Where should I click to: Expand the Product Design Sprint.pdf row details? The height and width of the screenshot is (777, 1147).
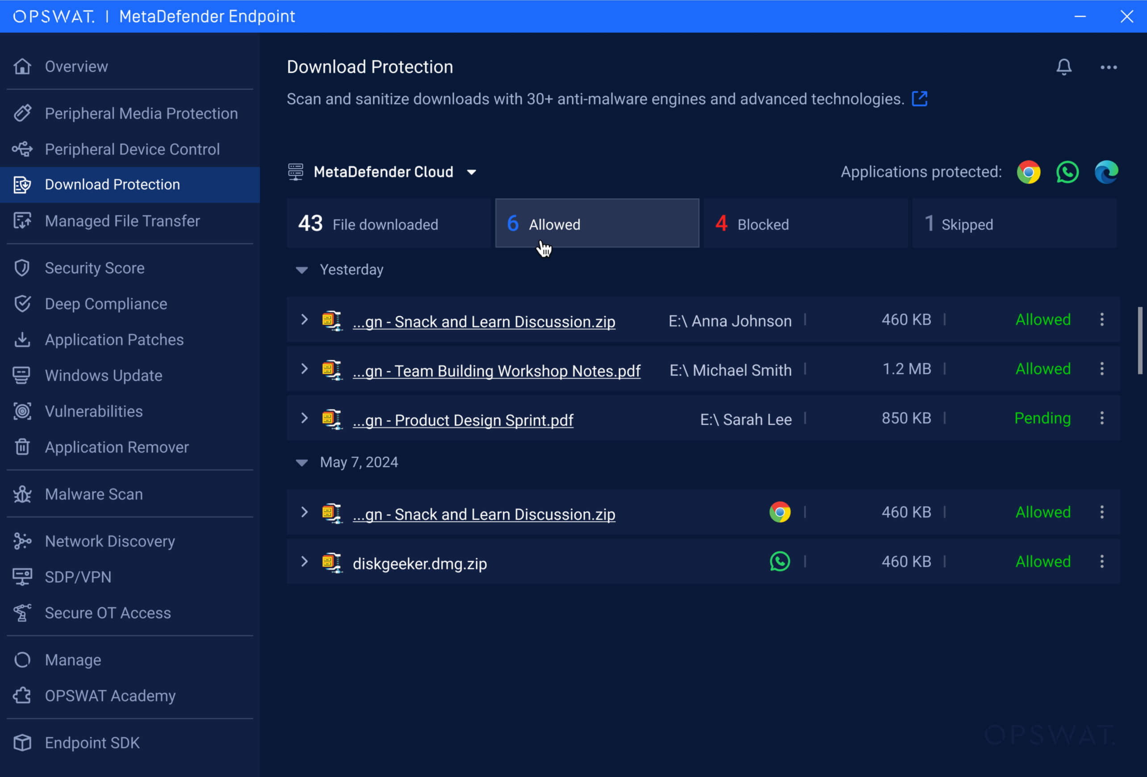(x=304, y=418)
